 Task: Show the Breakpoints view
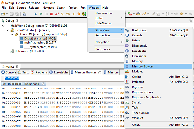coord(158,30)
